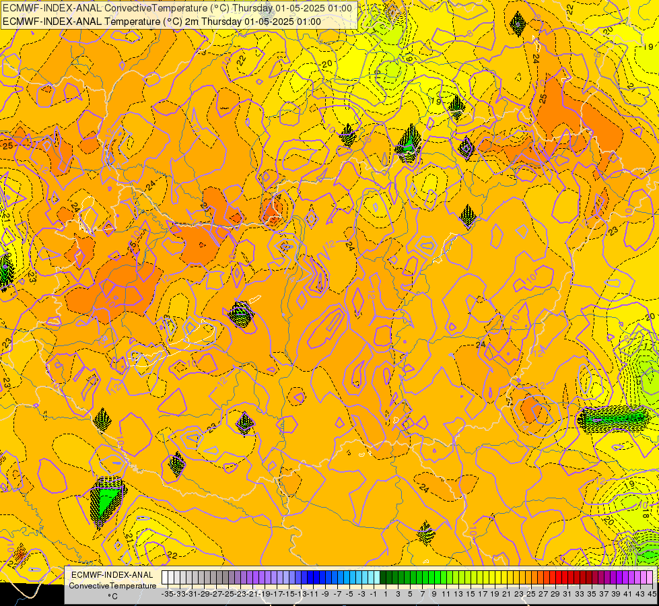Click the '-13' legend scale value

click(x=301, y=595)
